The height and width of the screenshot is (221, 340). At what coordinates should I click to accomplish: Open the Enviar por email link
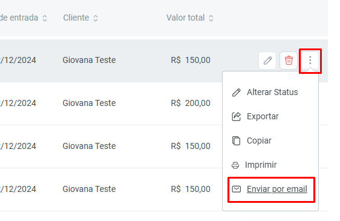coord(277,189)
